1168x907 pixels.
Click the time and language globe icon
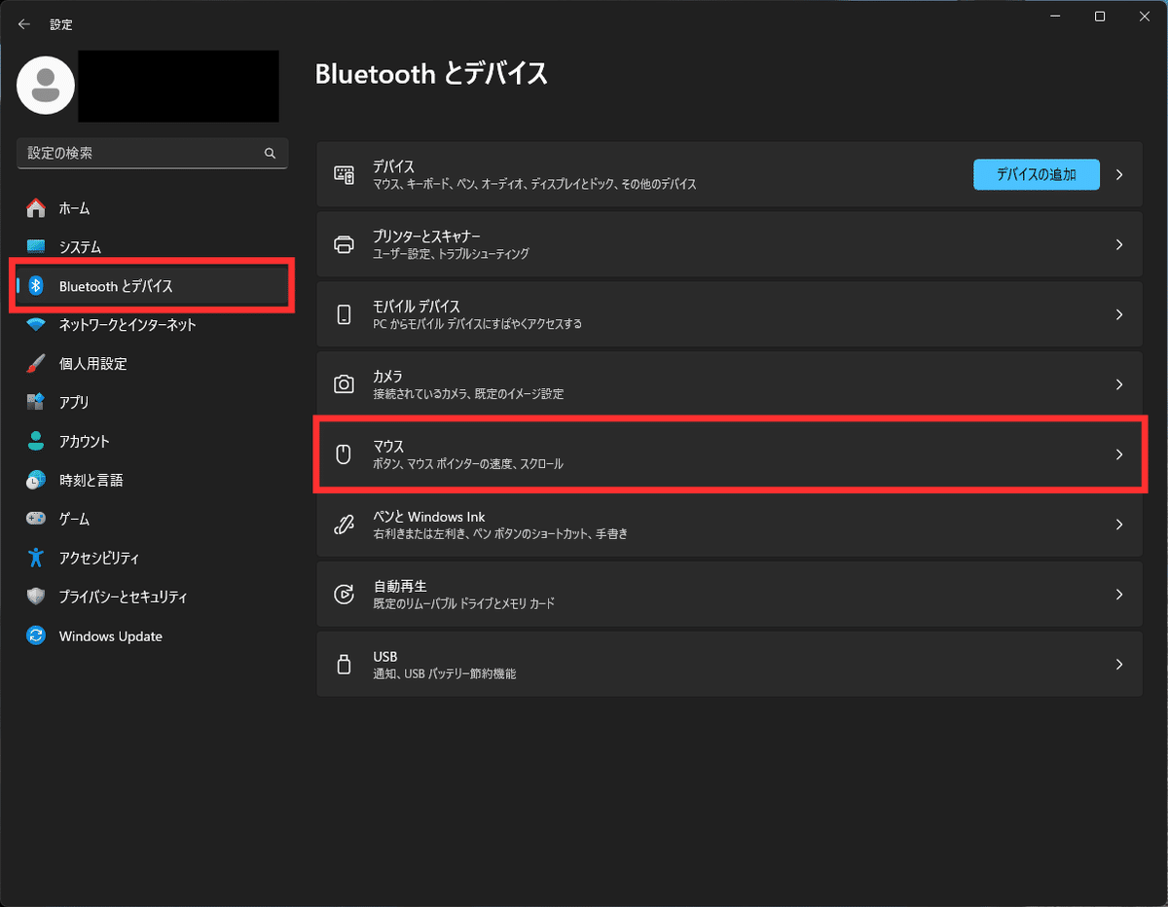coord(36,480)
